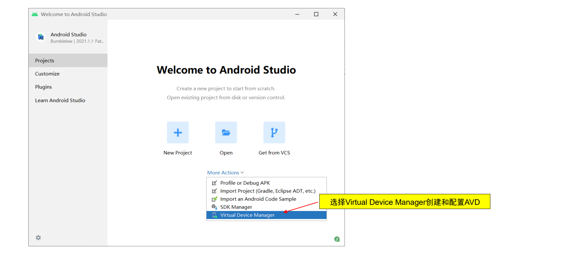
Task: Open the Plugins tab
Action: [68, 87]
